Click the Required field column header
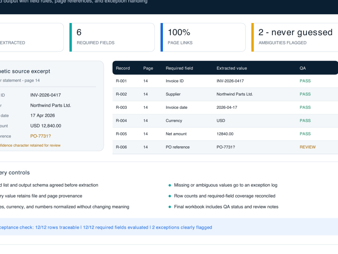 [x=179, y=68]
